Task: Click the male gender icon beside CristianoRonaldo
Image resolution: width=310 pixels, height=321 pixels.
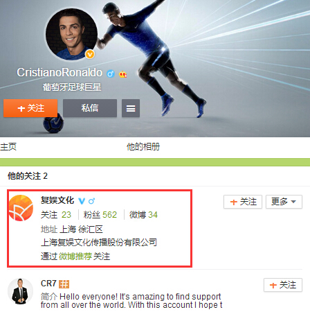Action: click(x=111, y=73)
